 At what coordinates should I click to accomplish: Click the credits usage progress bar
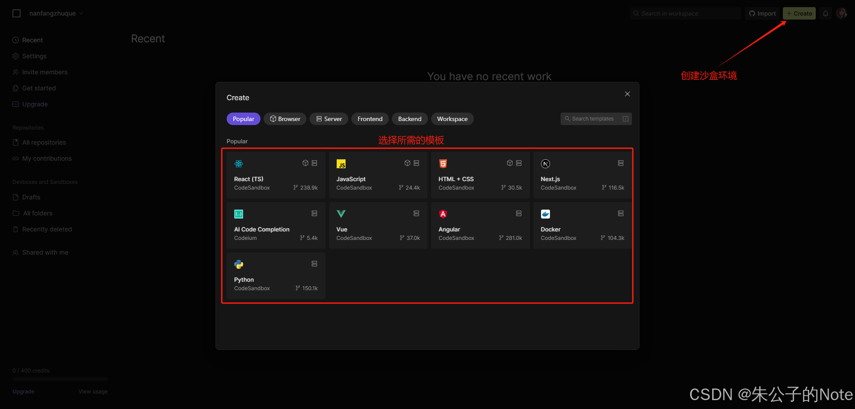[x=60, y=379]
